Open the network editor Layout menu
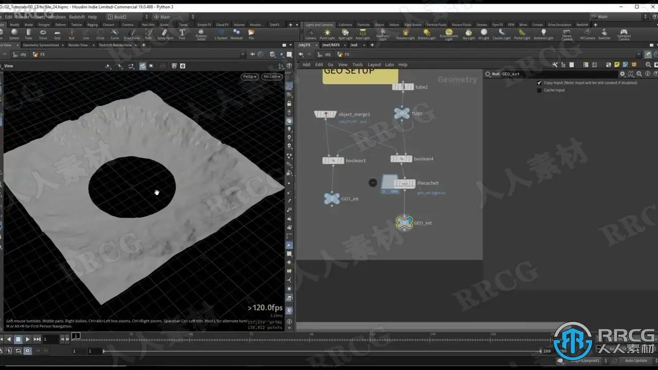The width and height of the screenshot is (658, 370). coord(374,65)
